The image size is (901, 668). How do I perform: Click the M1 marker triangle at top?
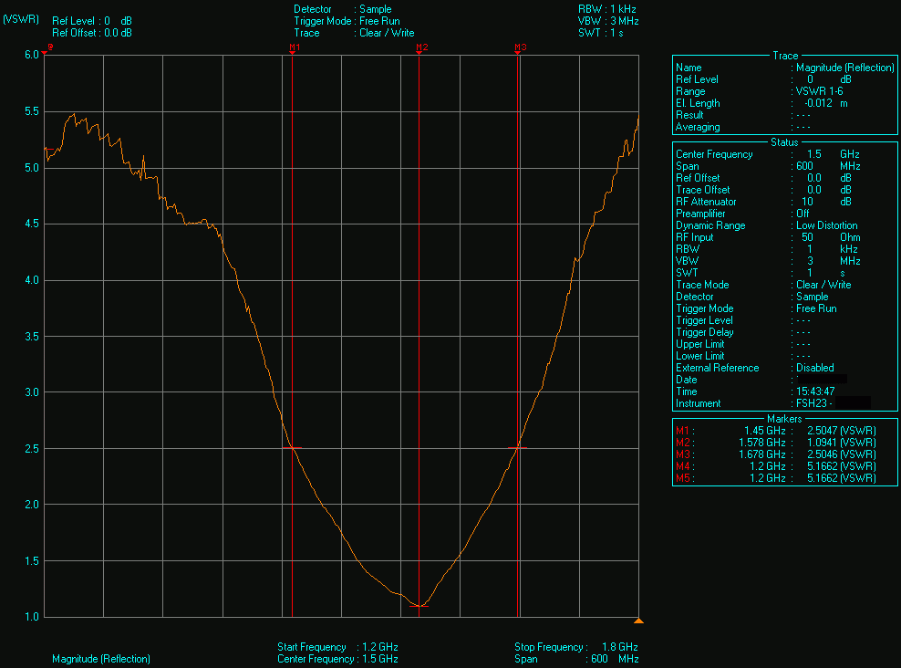(x=293, y=52)
